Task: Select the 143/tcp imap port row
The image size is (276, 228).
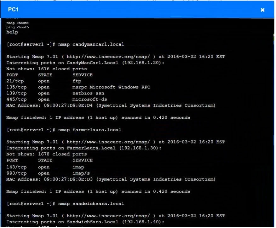Action: [45, 167]
